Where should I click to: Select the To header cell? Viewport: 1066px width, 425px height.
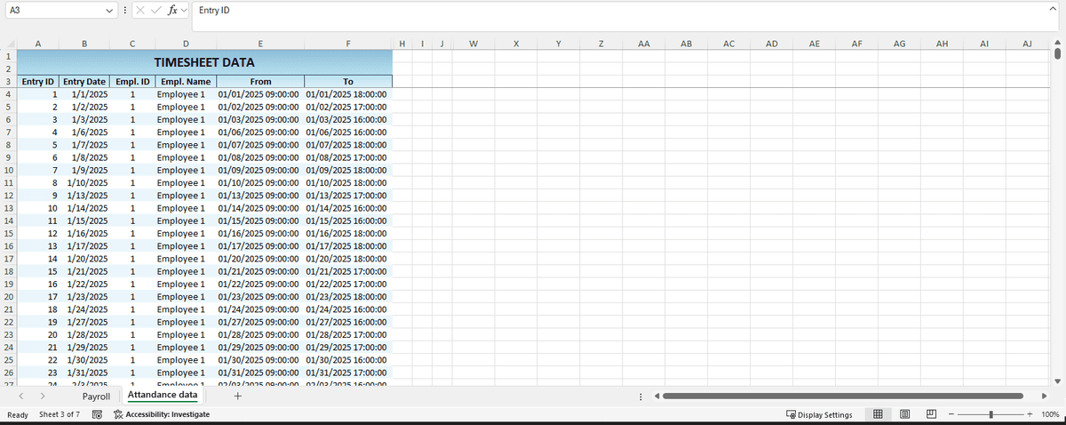pyautogui.click(x=348, y=81)
